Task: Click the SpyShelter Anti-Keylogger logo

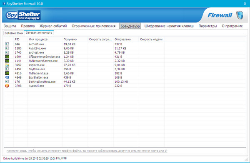Action: point(23,15)
